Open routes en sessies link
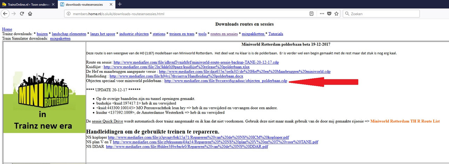This screenshot has width=449, height=164. click(224, 34)
